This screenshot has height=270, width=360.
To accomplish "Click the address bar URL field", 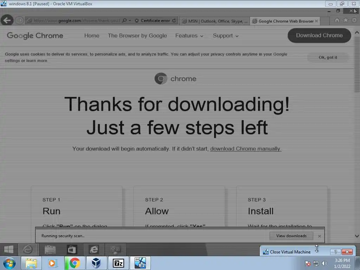I will (x=77, y=20).
